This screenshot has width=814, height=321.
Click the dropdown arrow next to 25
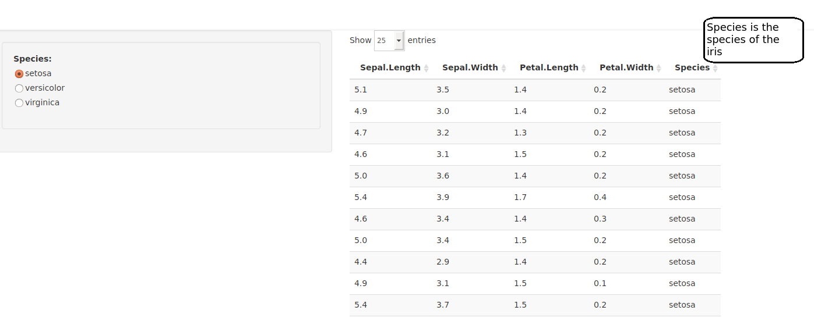coord(399,41)
